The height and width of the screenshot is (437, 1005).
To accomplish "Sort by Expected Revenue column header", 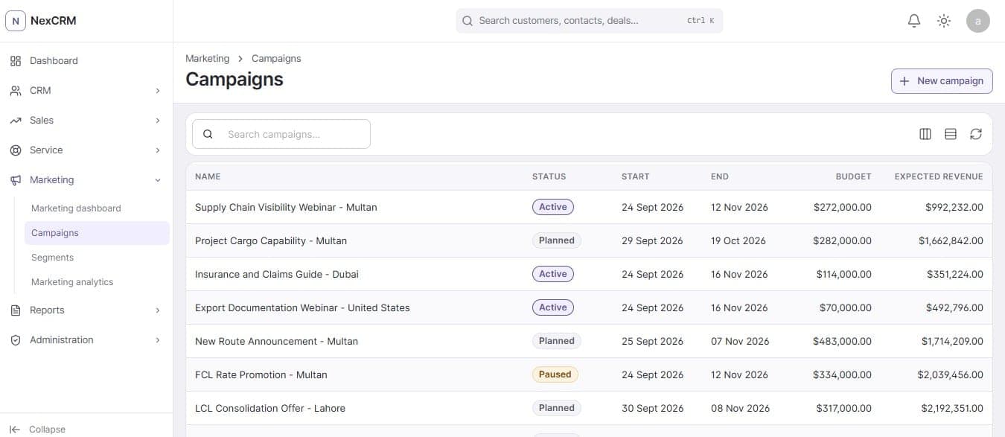I will [x=939, y=176].
